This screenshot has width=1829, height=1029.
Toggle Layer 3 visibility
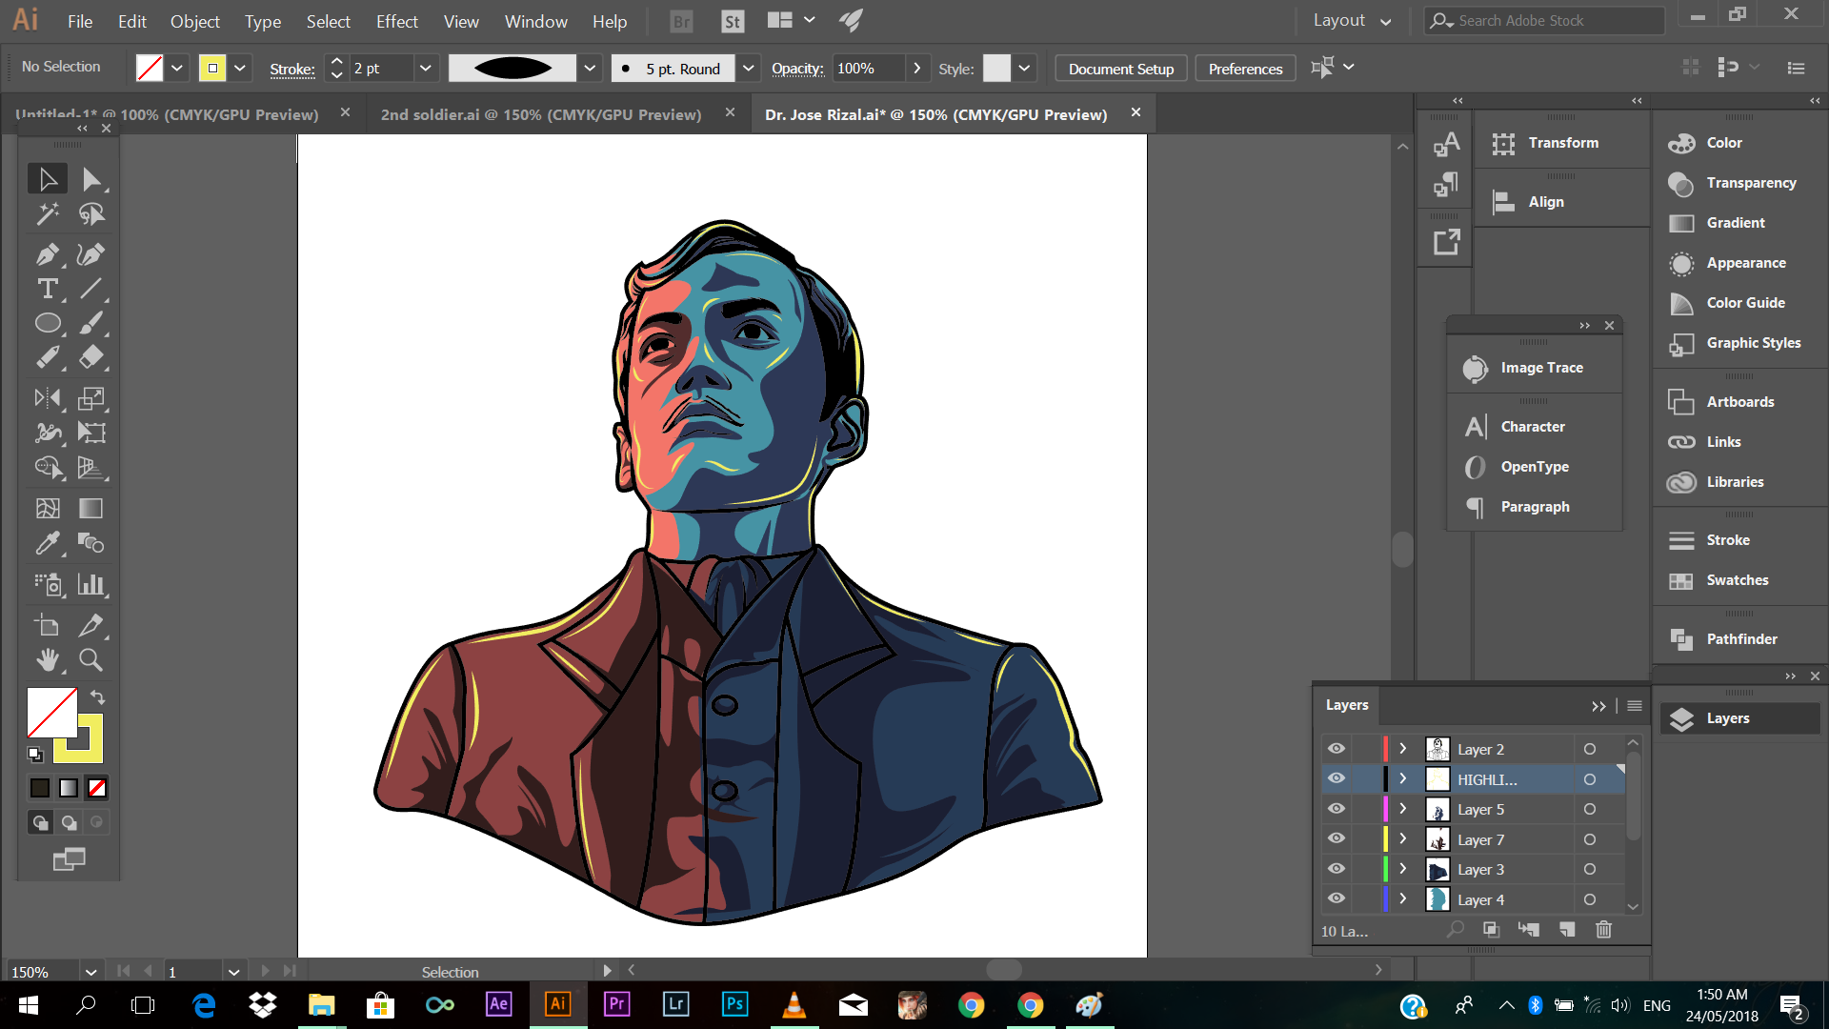(1337, 869)
